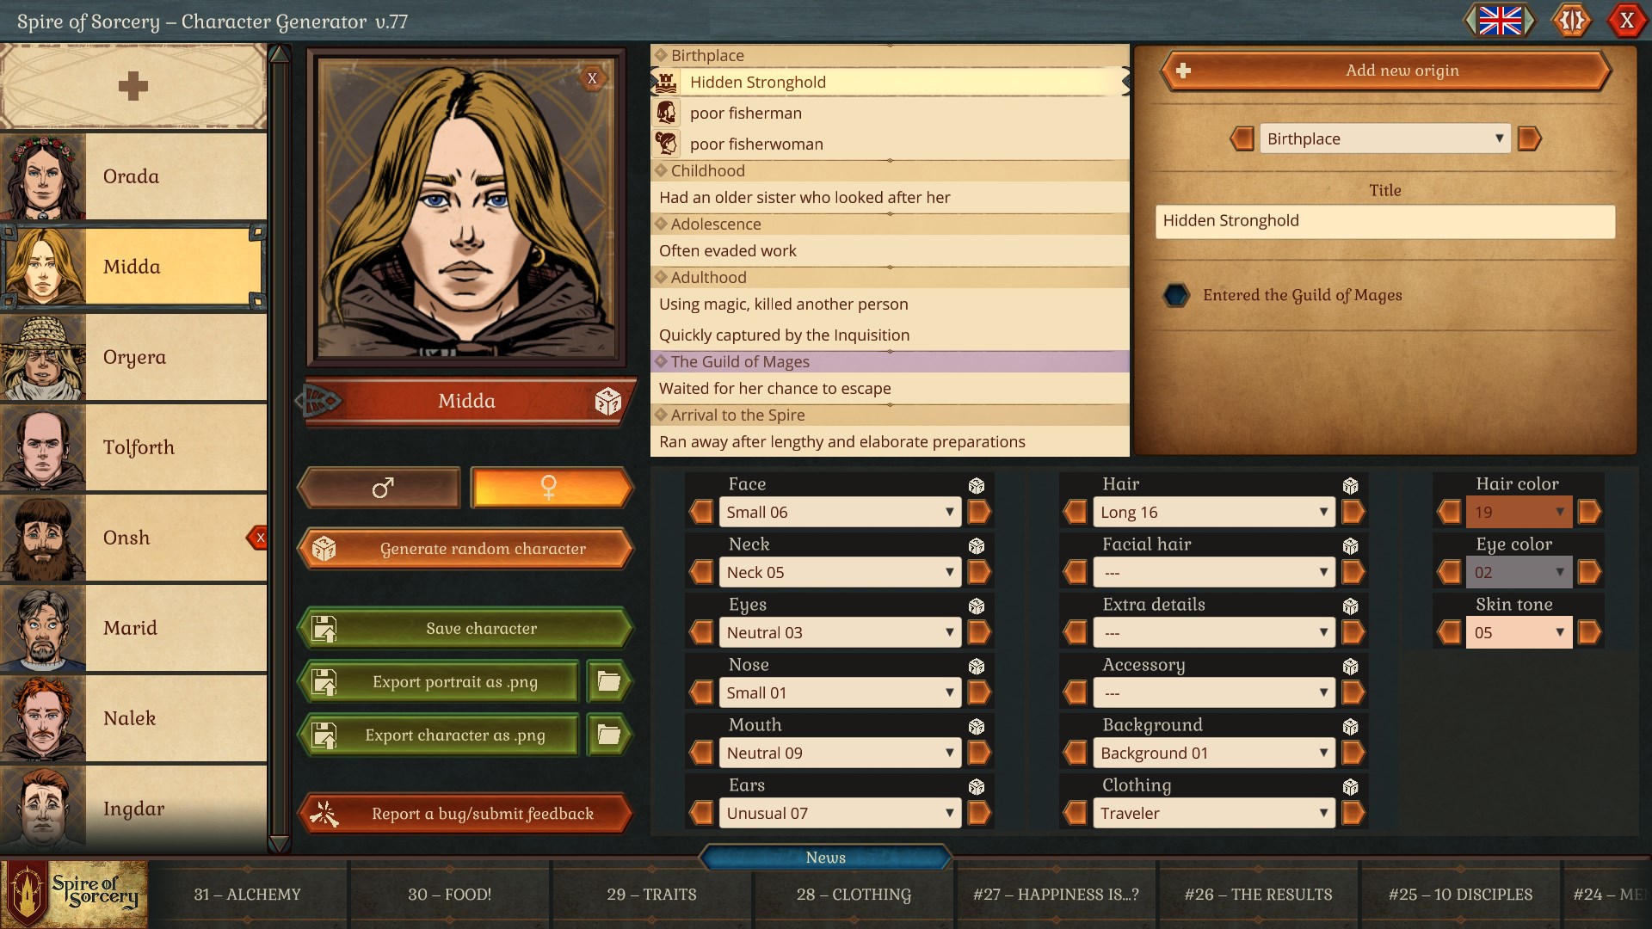The image size is (1652, 929).
Task: Randomize the Clothing using its dice icon
Action: pos(1350,785)
